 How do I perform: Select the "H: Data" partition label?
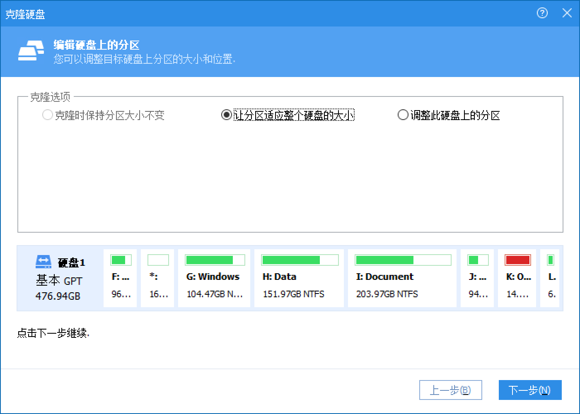279,277
